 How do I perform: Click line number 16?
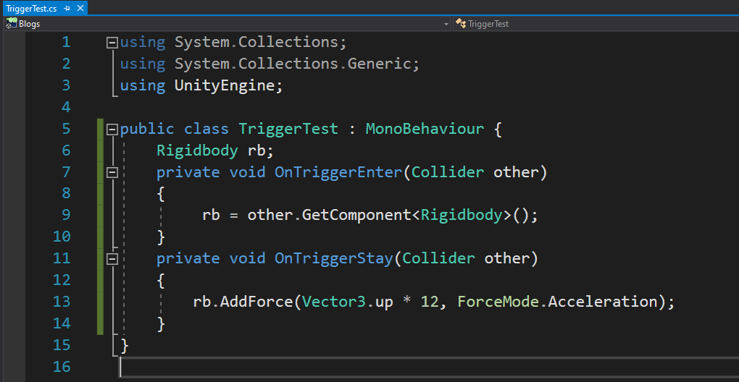click(62, 366)
